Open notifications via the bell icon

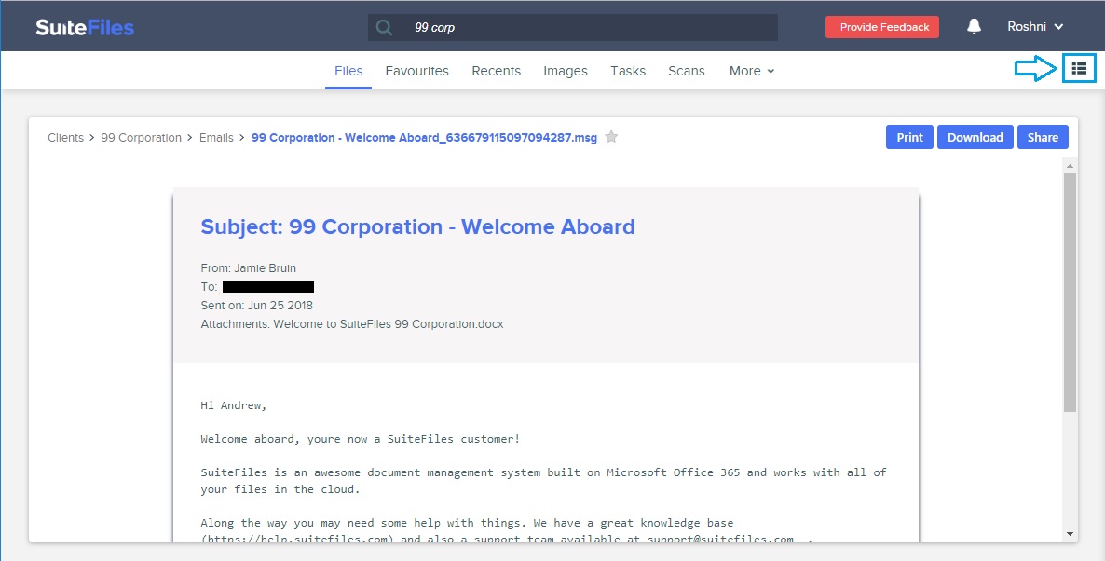pyautogui.click(x=973, y=26)
